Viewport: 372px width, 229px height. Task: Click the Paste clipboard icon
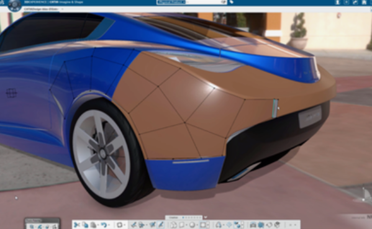coord(94,225)
